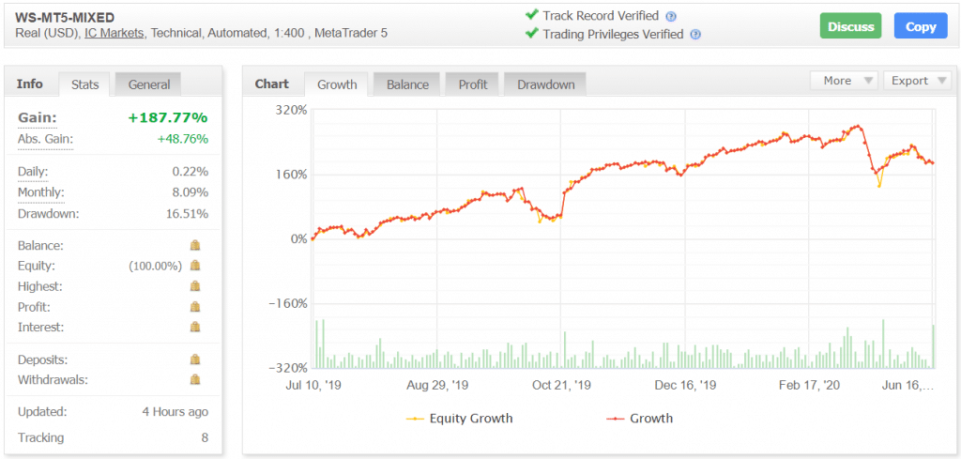
Task: Click the lock icon next to Withdrawals
Action: tap(195, 380)
